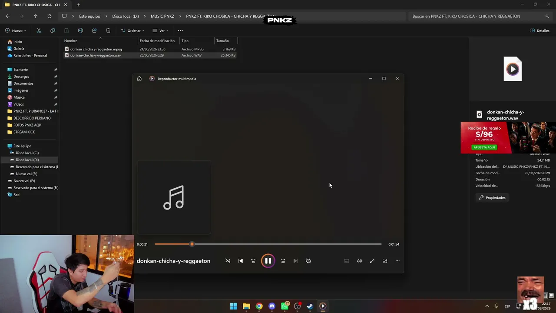556x313 pixels.
Task: Cut the selected file with scissors icon
Action: point(39,30)
